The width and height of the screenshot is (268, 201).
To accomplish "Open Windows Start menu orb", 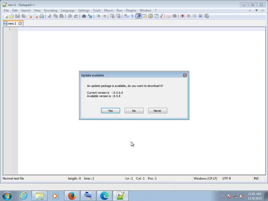I will point(7,196).
